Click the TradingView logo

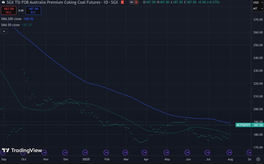[22, 150]
